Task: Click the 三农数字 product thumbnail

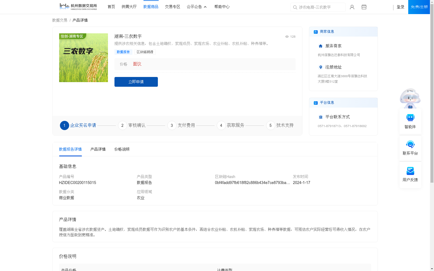Action: tap(84, 58)
